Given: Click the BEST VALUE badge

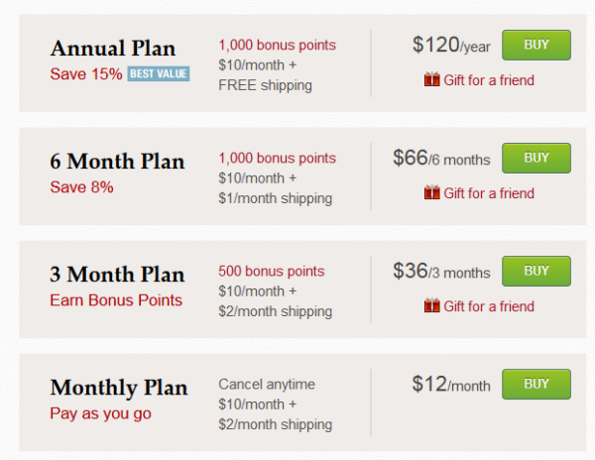Looking at the screenshot, I should (159, 74).
